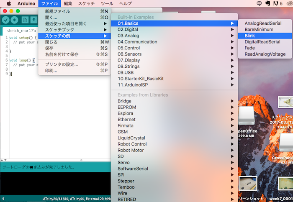The image size is (293, 202).
Task: Choose 開く... from the file menu
Action: (x=75, y=18)
